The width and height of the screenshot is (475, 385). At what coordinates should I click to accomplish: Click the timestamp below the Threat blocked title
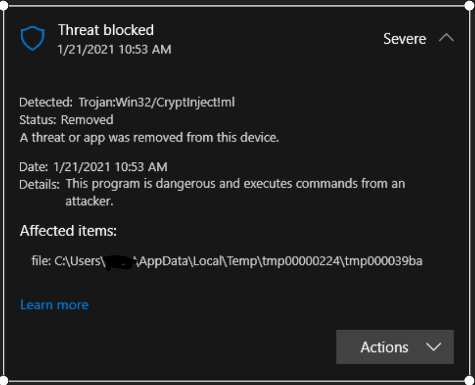(114, 49)
